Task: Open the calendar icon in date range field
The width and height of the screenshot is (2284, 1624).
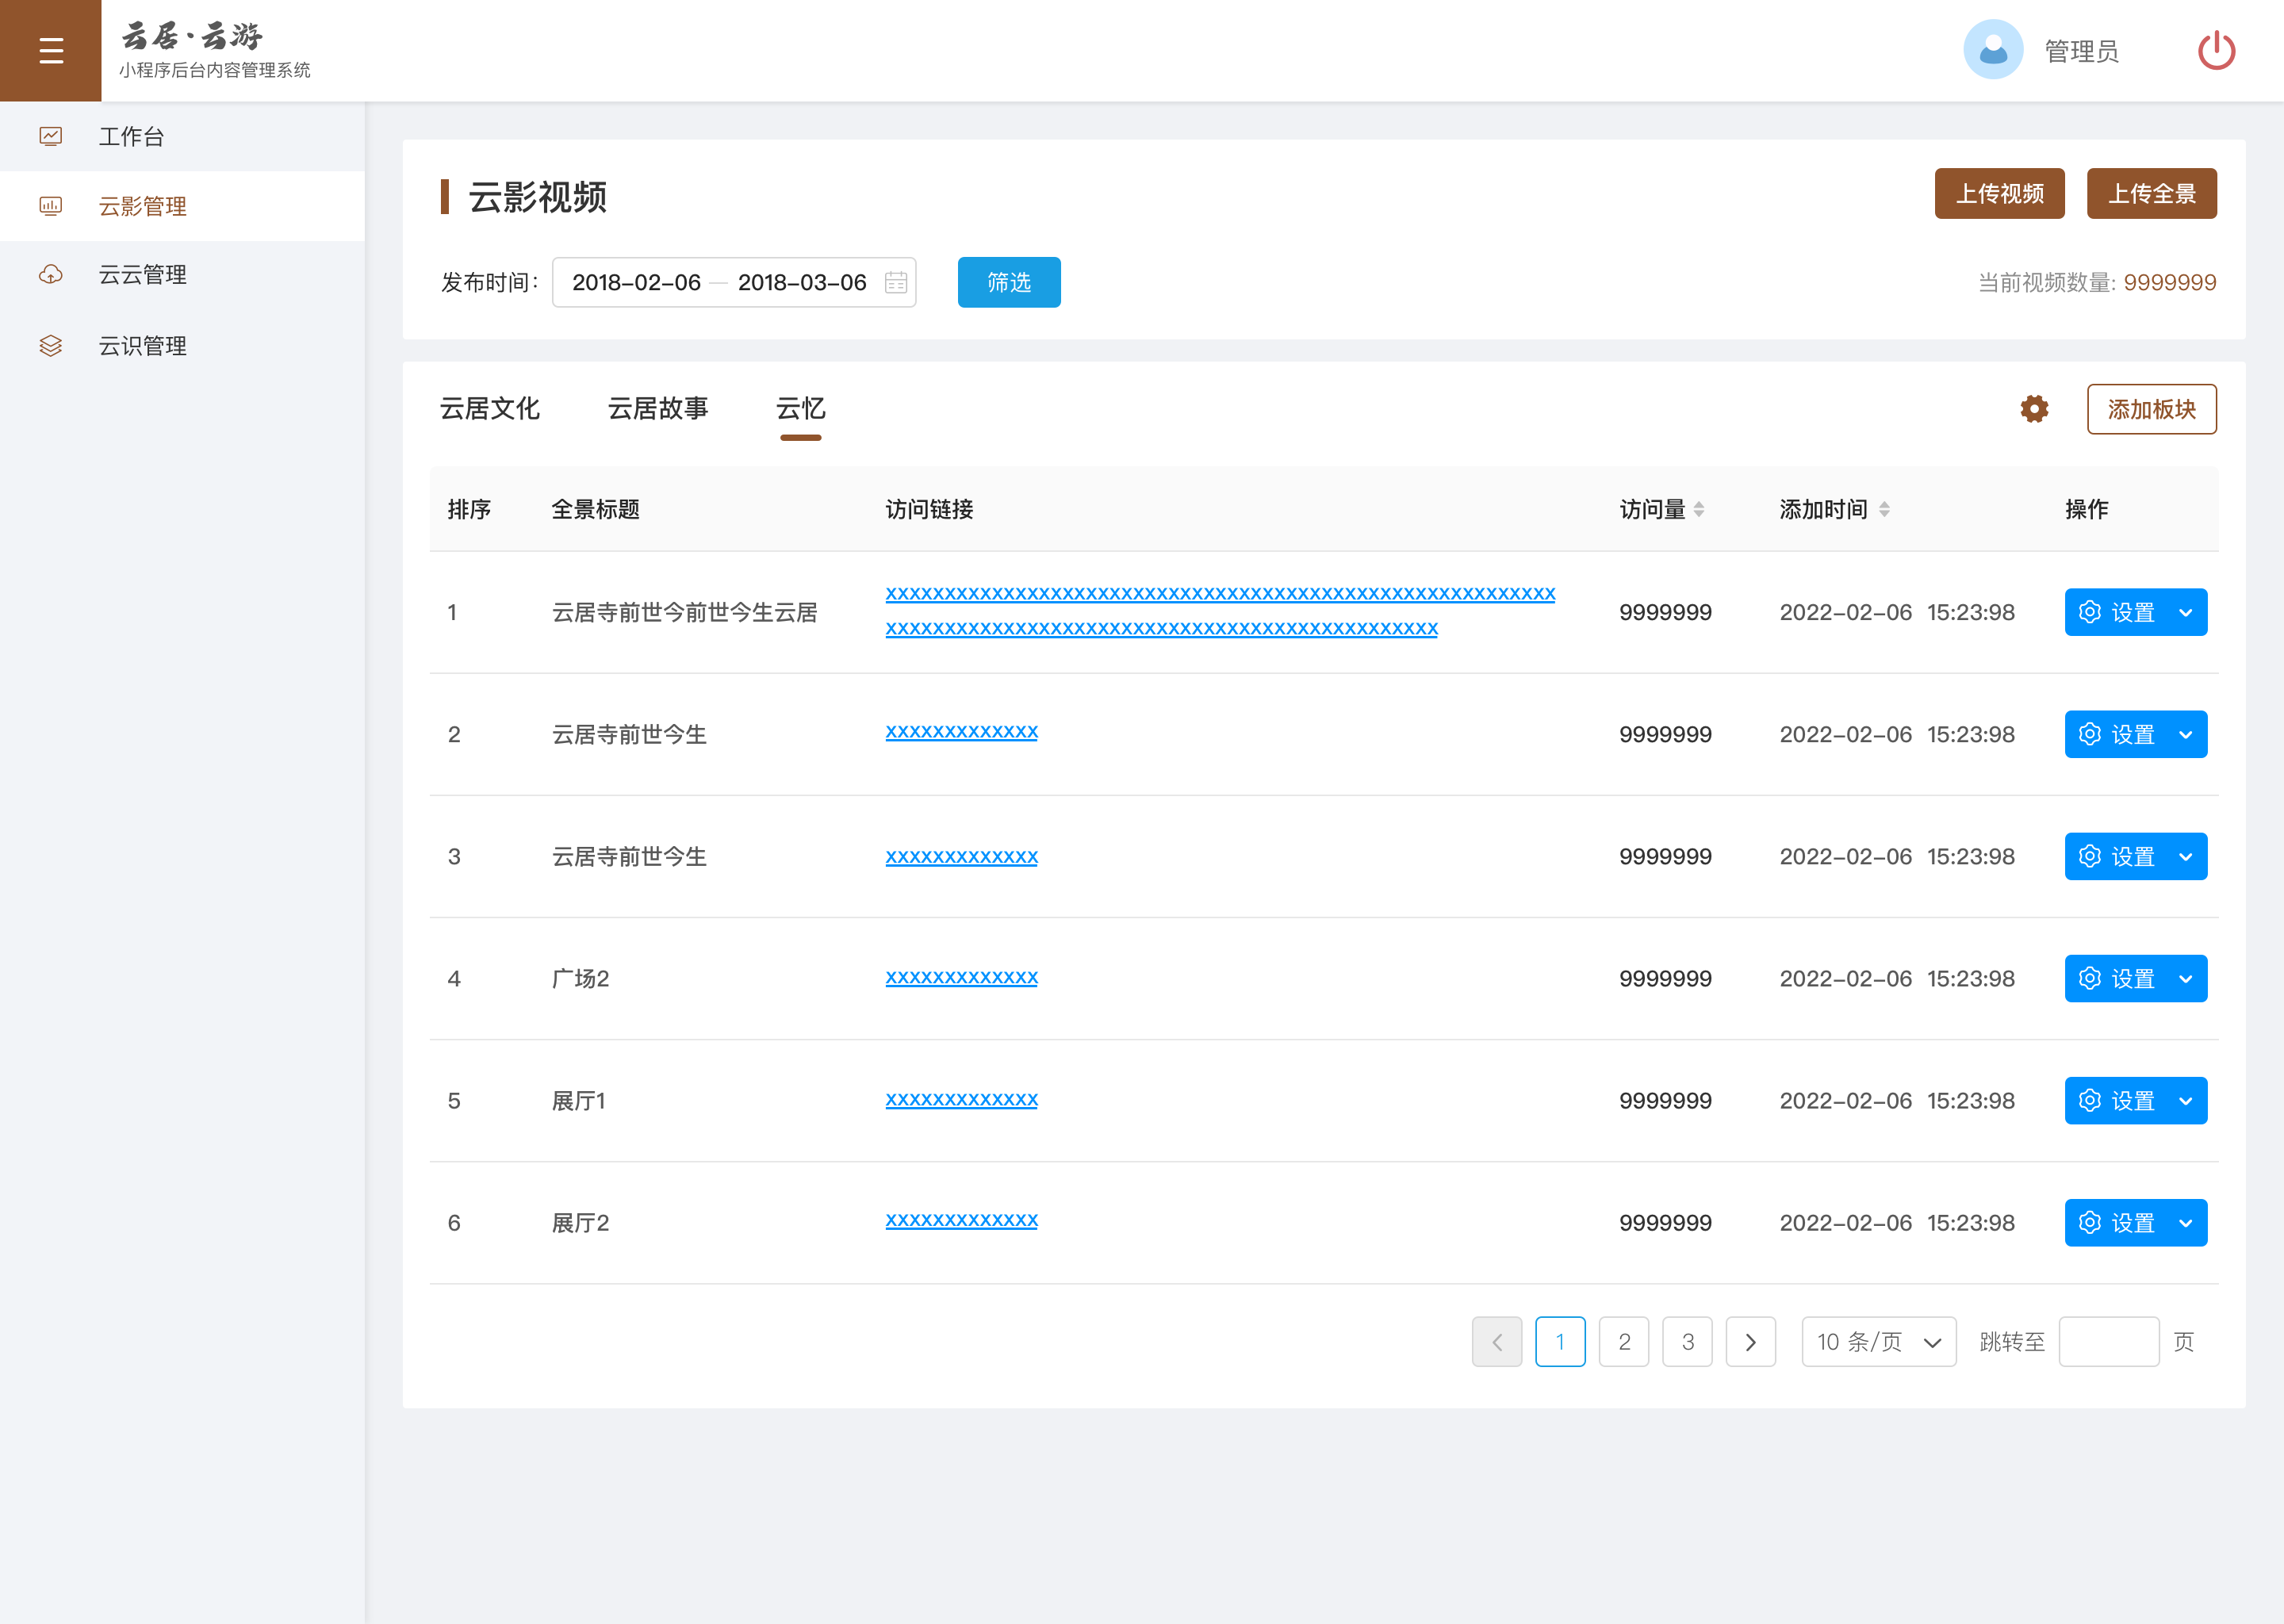Action: [896, 283]
